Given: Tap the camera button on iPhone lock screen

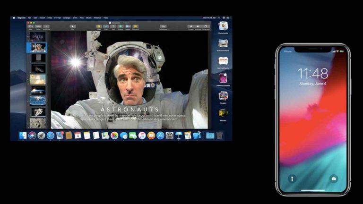Looking at the screenshot, I should pyautogui.click(x=334, y=178).
